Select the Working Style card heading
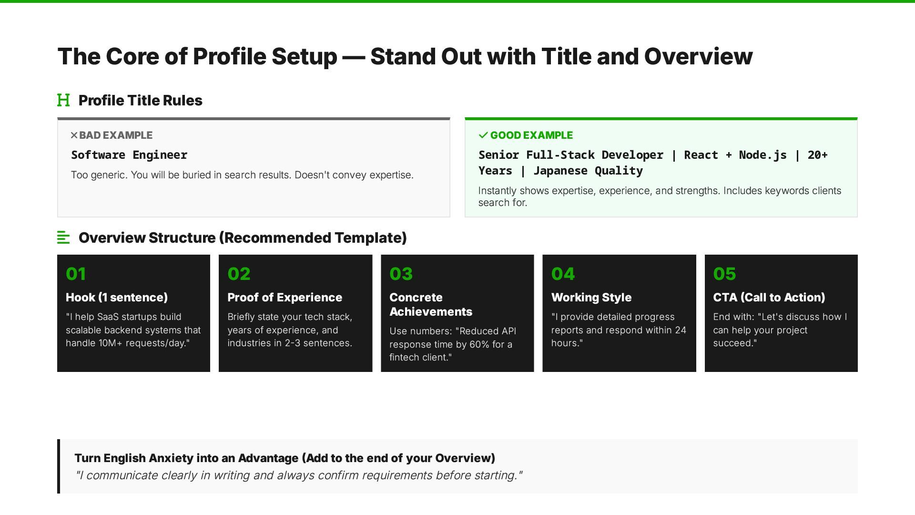 click(x=591, y=298)
